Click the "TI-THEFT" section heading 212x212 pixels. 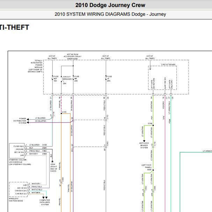[x=14, y=27]
